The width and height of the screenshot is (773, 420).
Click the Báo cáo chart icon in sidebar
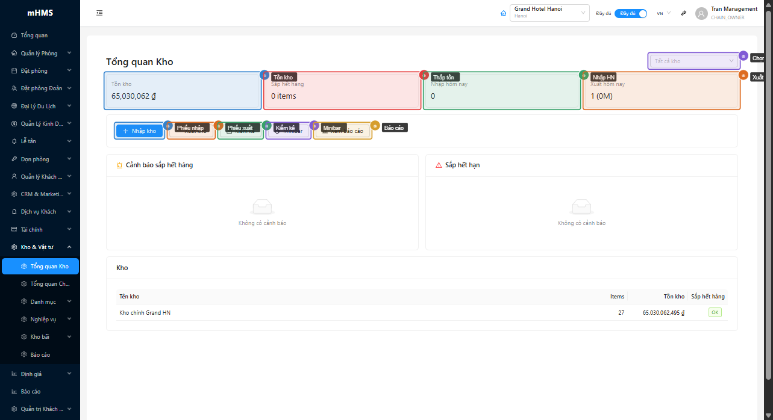point(14,392)
